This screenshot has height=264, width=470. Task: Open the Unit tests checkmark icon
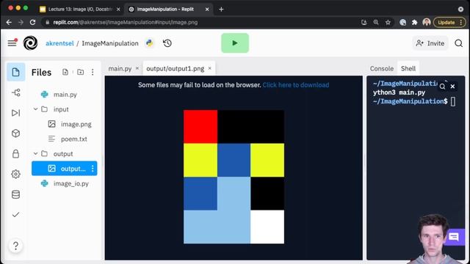[16, 215]
